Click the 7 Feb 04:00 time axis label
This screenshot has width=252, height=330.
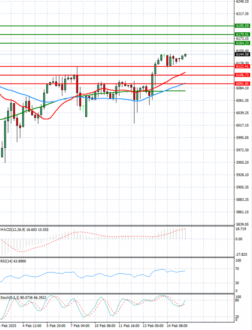80,326
